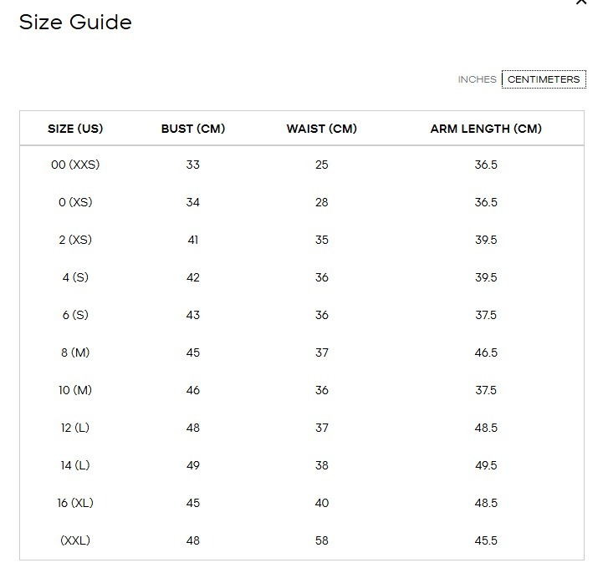Click the WAIST (CM) column header

tap(322, 129)
